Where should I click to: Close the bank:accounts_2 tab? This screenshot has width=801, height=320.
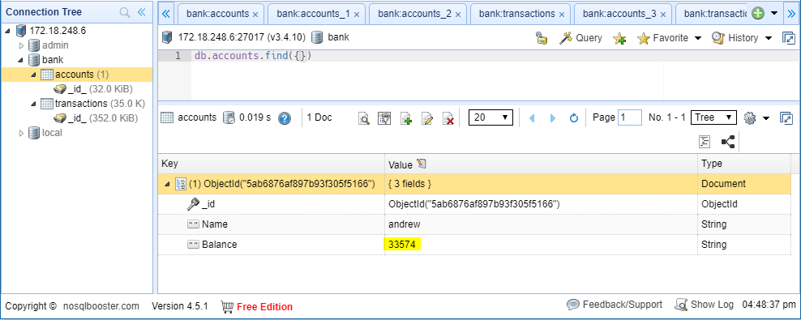tap(458, 15)
